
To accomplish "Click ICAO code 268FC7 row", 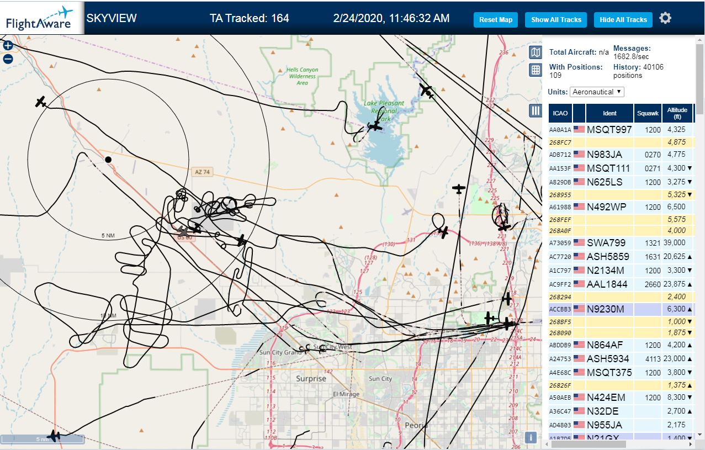I will [621, 142].
